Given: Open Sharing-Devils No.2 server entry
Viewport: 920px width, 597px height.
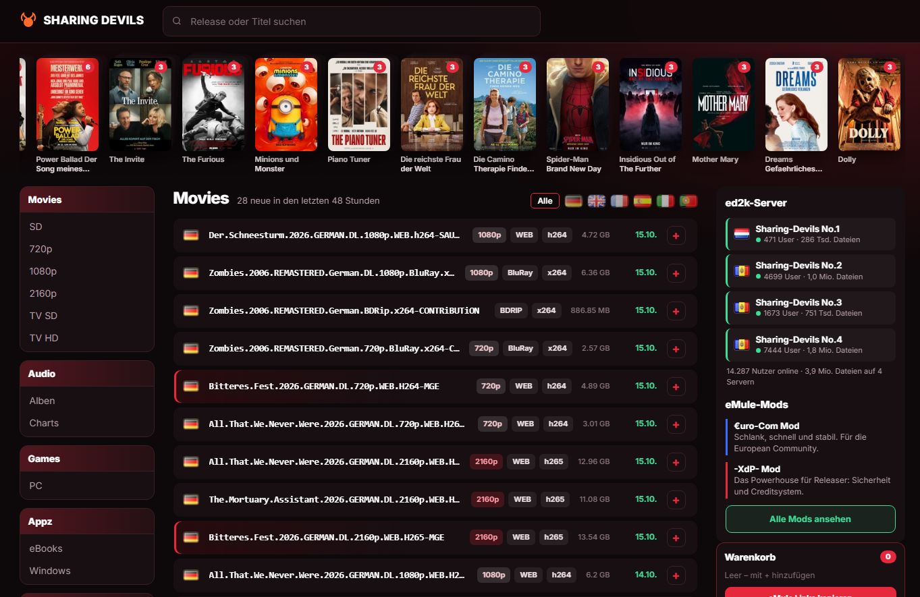Looking at the screenshot, I should pyautogui.click(x=811, y=271).
